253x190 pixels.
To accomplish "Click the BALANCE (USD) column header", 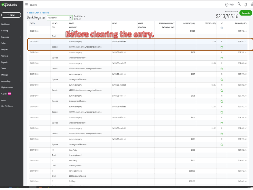I will (x=241, y=23).
